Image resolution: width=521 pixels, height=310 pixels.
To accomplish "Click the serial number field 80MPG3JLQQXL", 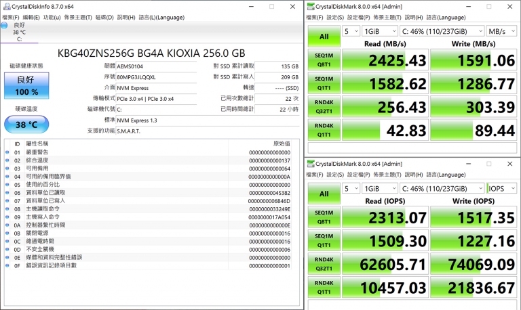I will click(156, 77).
